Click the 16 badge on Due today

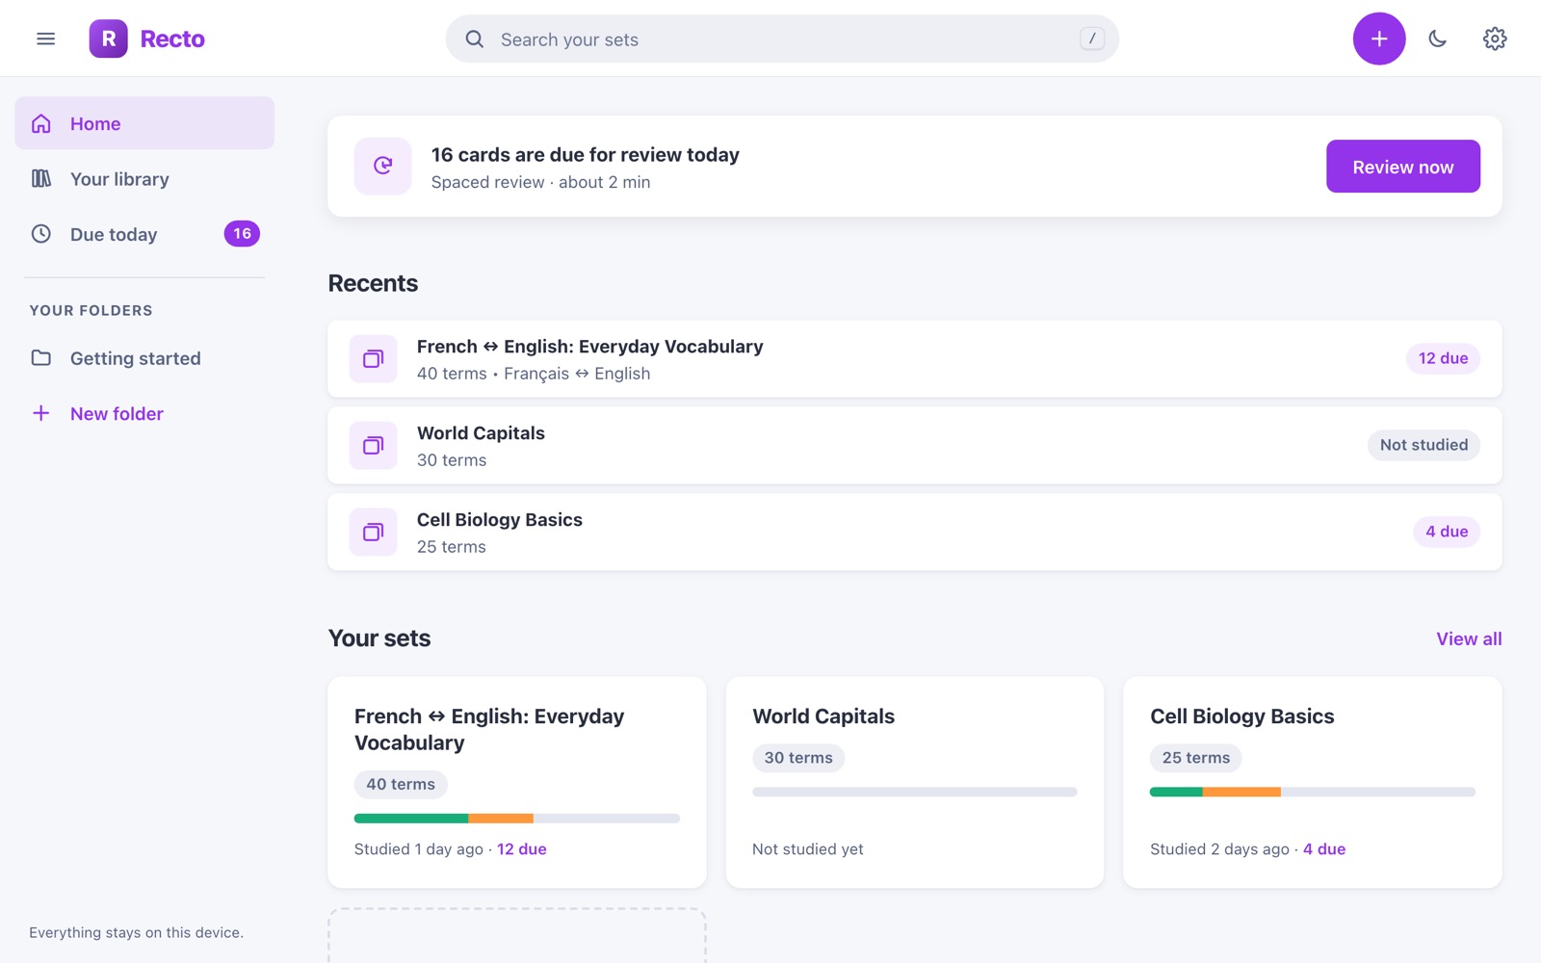242,234
